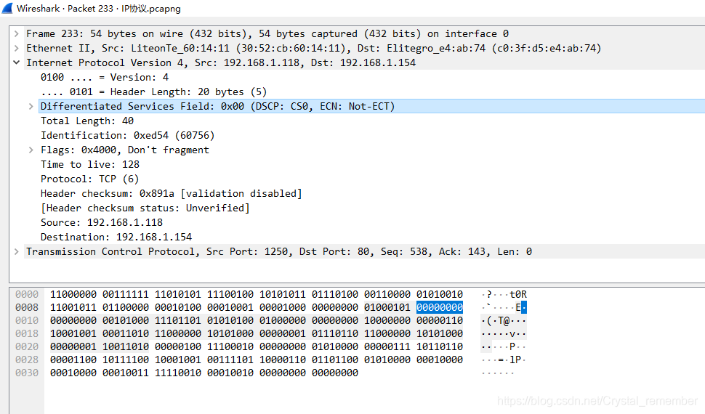
Task: Click the highlighted 00000000 byte in row 0008
Action: coord(439,307)
